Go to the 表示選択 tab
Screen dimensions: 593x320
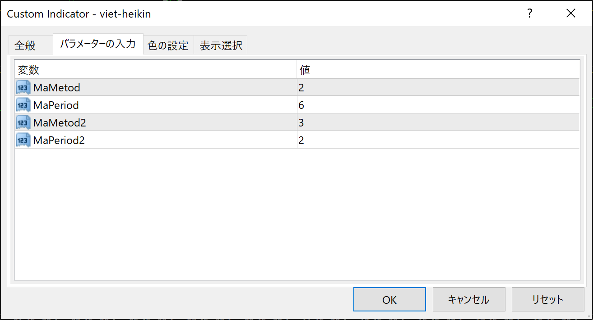click(221, 45)
